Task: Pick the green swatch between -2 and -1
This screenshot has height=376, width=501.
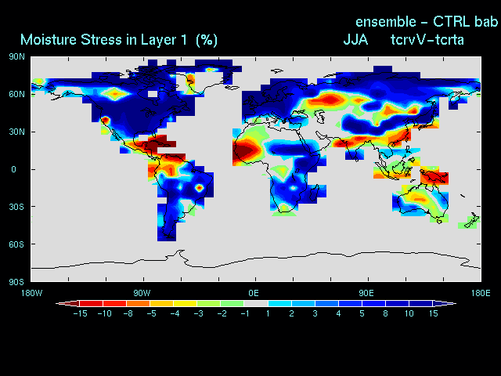Action: click(232, 303)
